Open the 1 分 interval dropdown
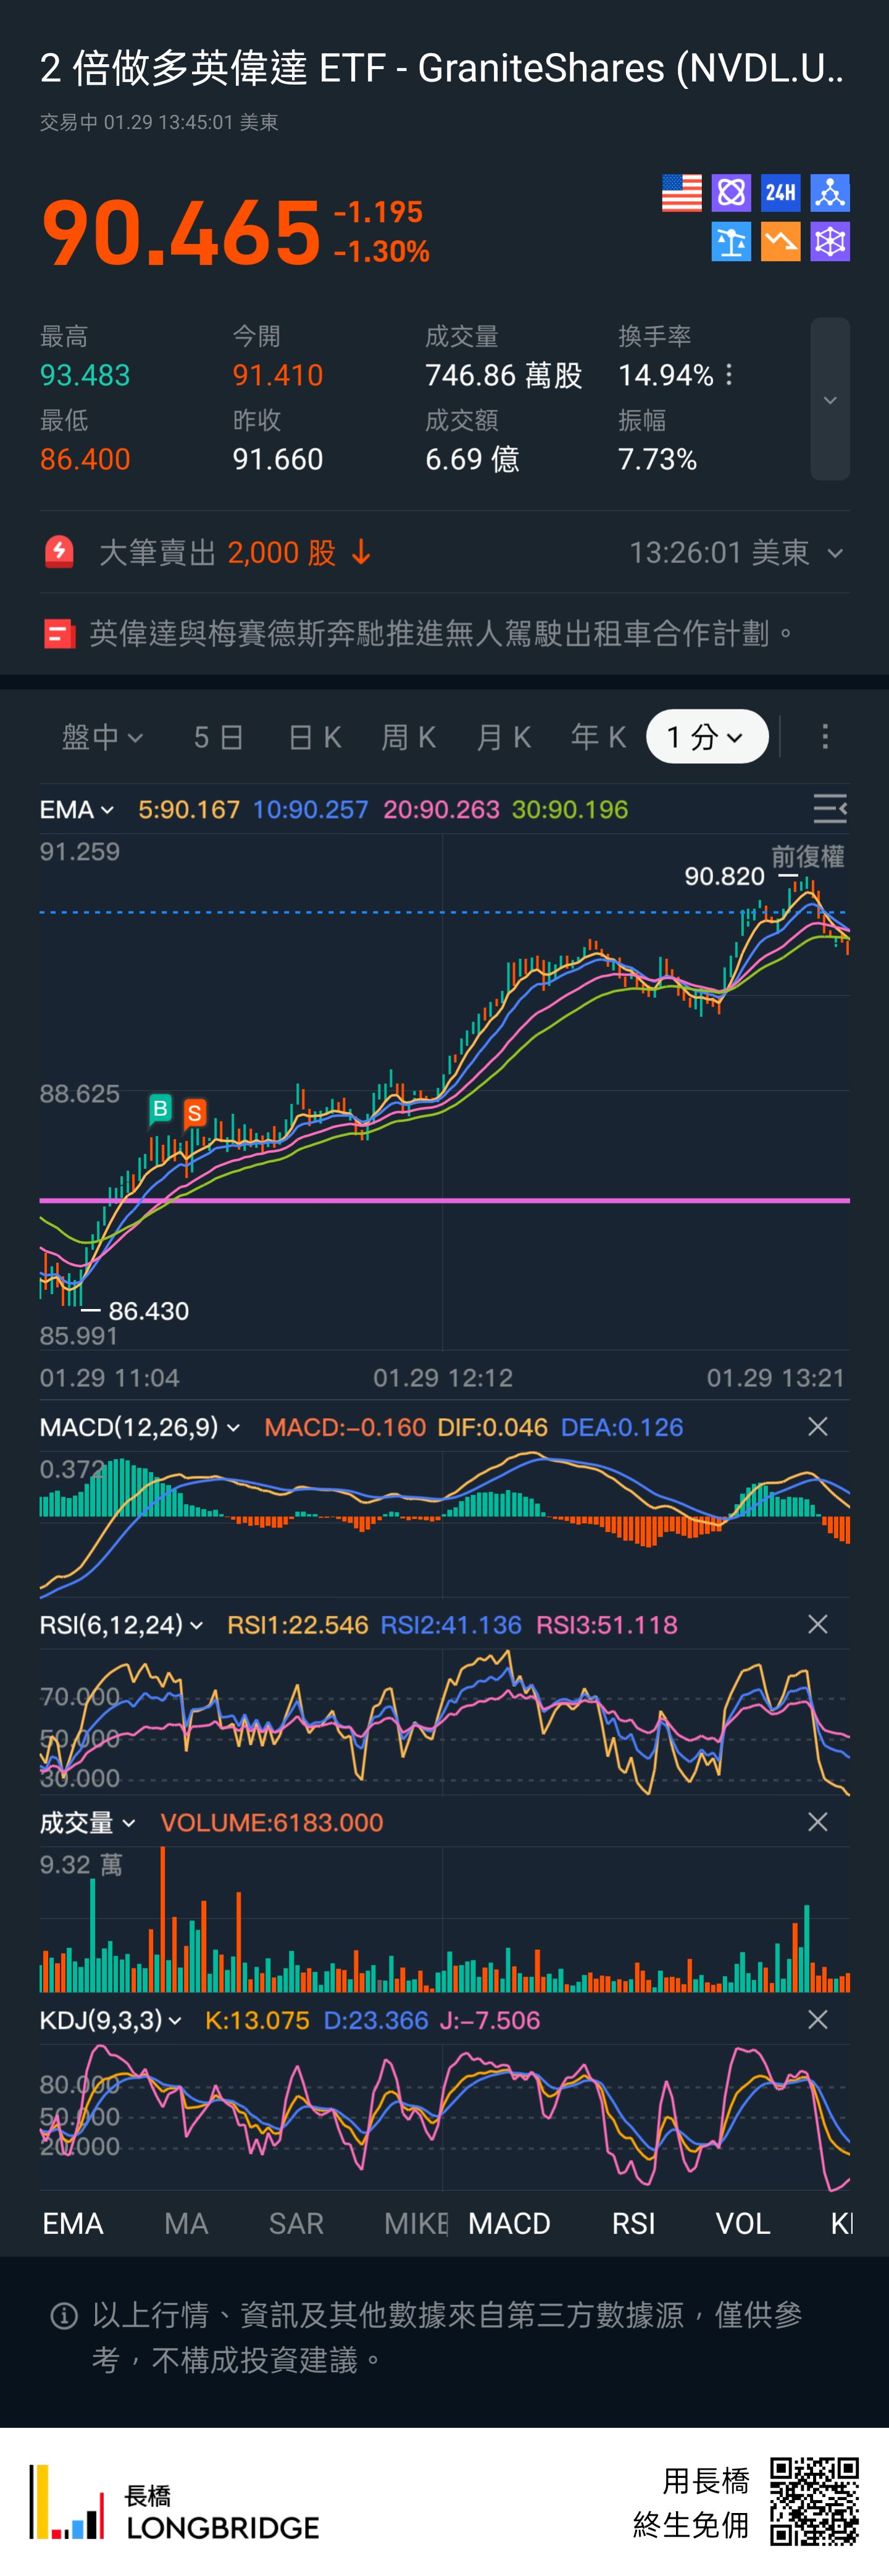The width and height of the screenshot is (889, 2576). tap(706, 737)
